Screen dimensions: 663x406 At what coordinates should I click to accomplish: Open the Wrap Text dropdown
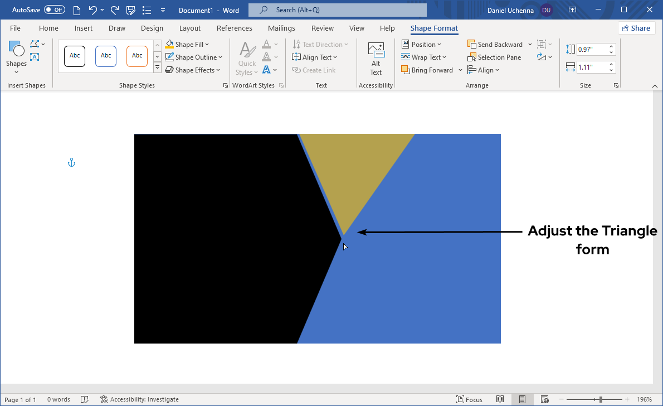423,57
